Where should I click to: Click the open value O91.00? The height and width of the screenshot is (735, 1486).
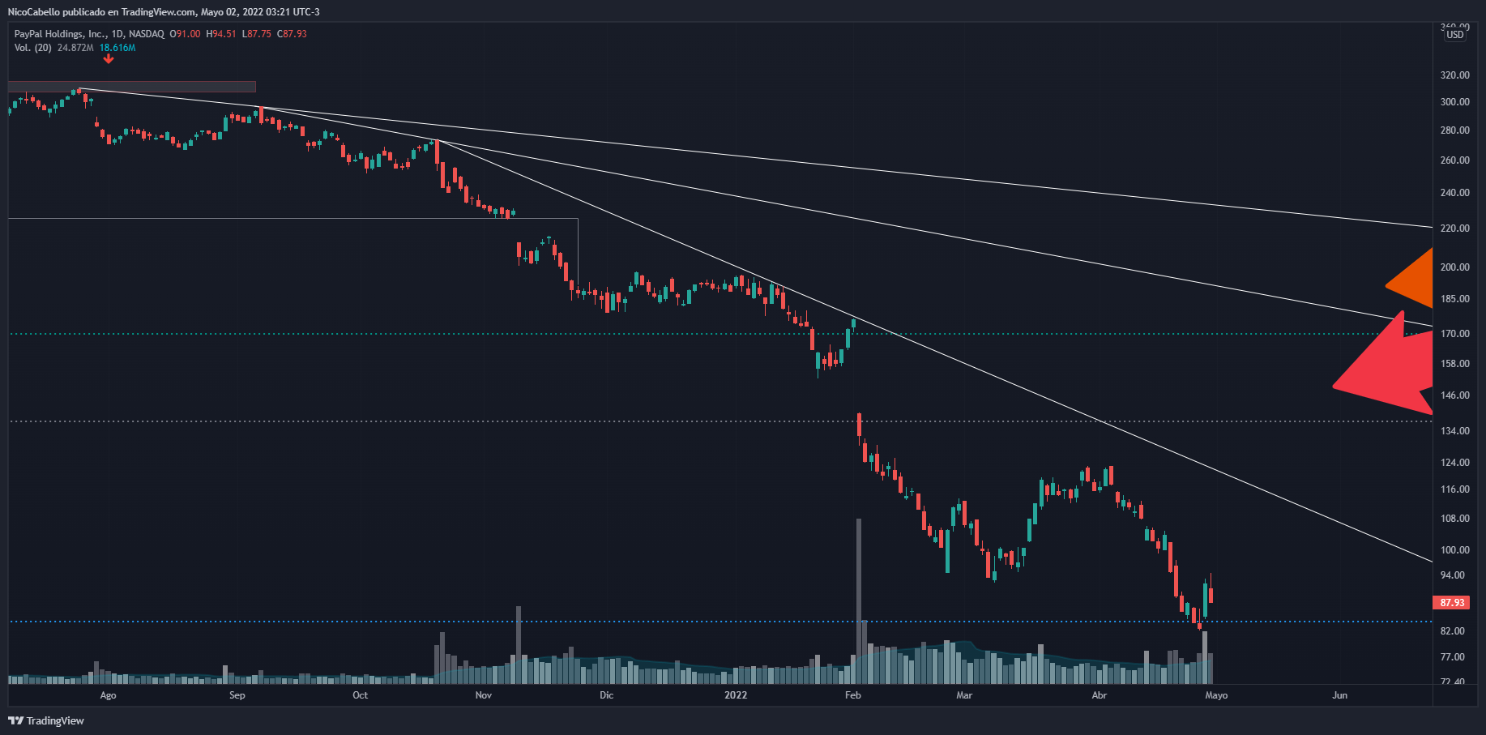(185, 34)
